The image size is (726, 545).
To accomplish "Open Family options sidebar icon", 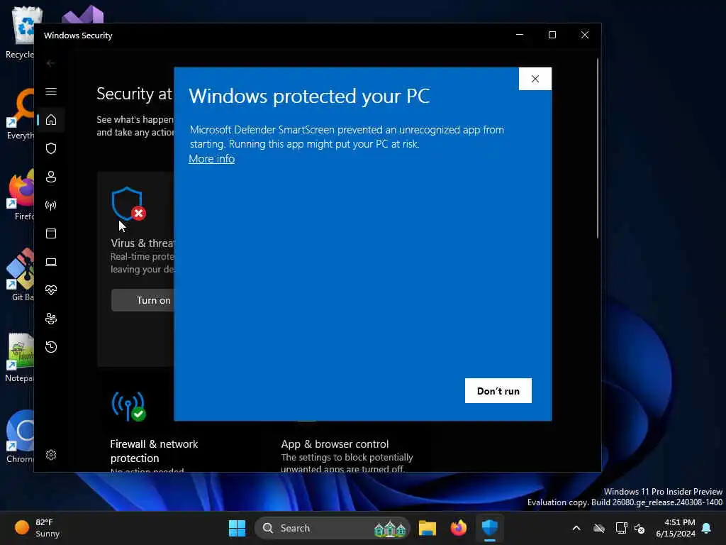I will click(51, 319).
